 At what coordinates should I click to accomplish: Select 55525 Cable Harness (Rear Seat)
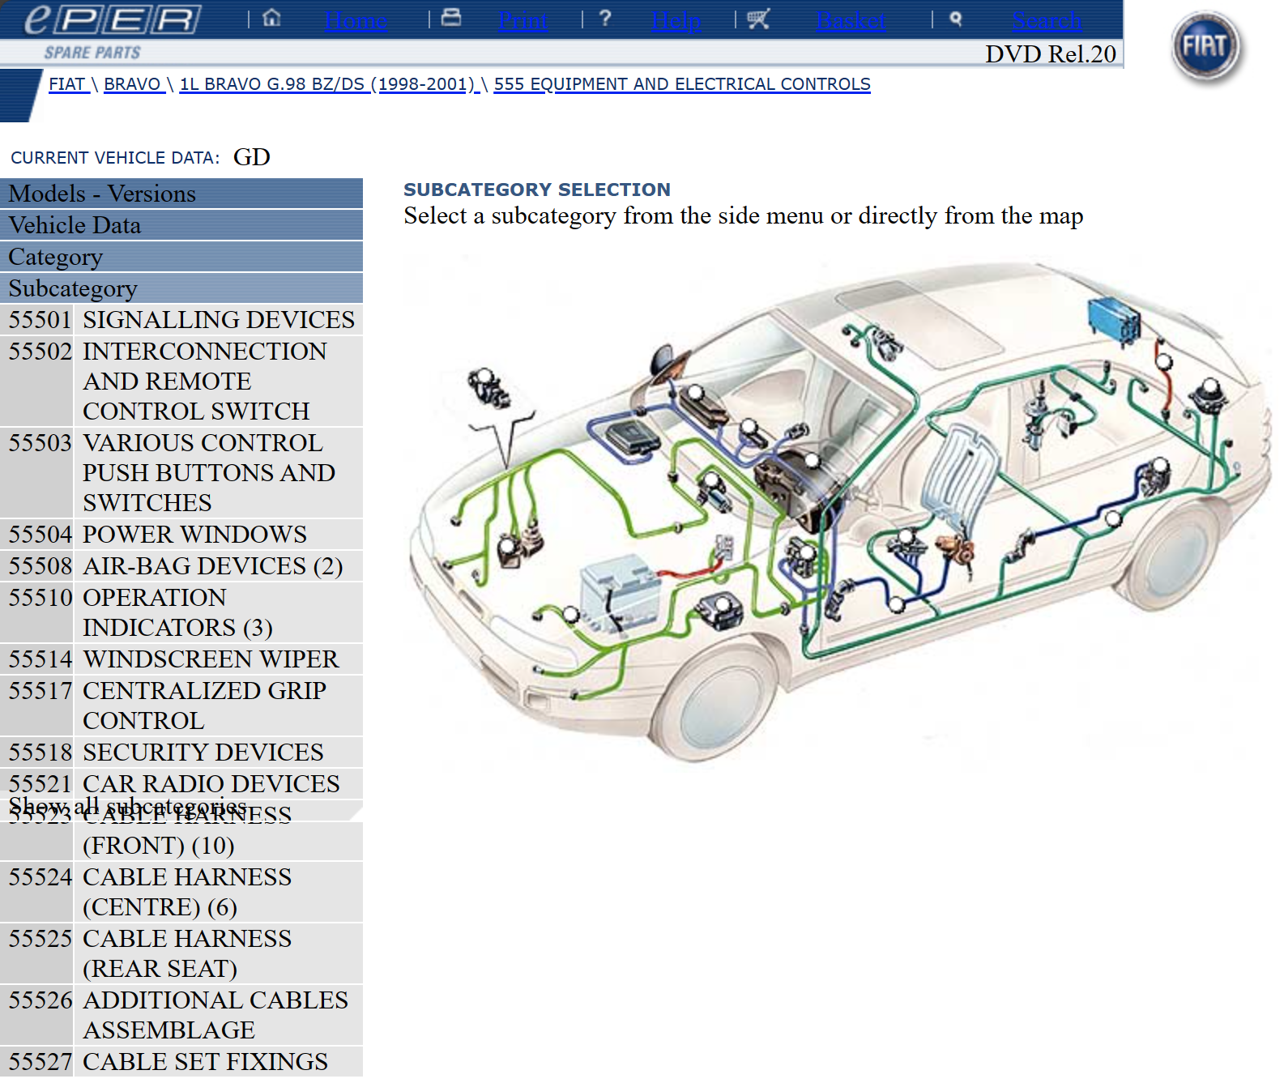181,953
